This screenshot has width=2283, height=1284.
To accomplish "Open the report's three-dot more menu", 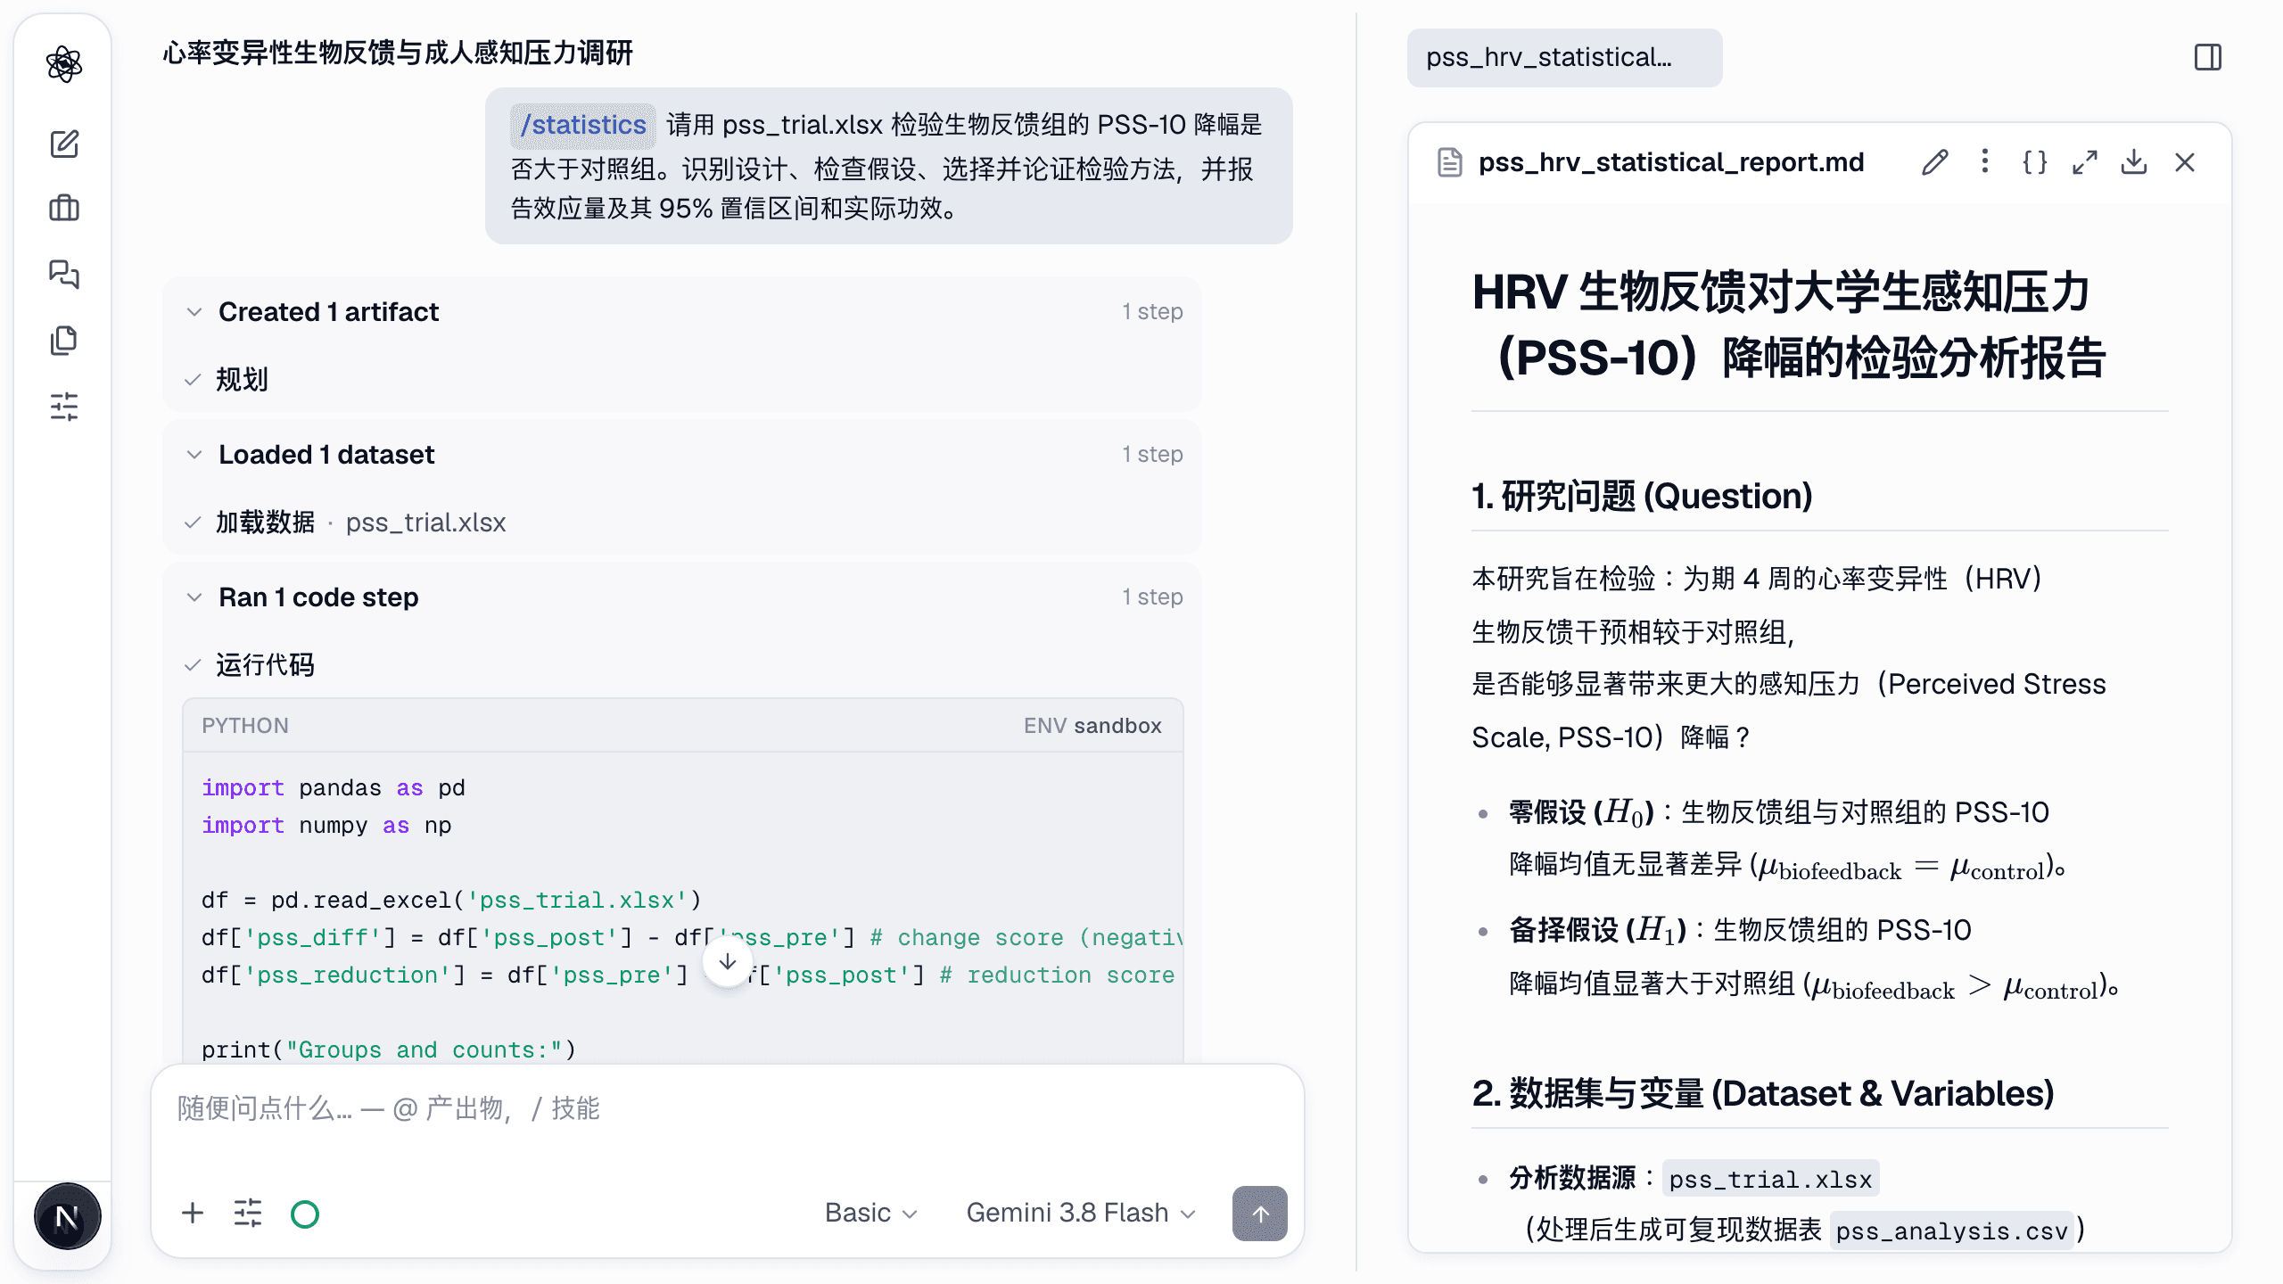I will point(1984,162).
